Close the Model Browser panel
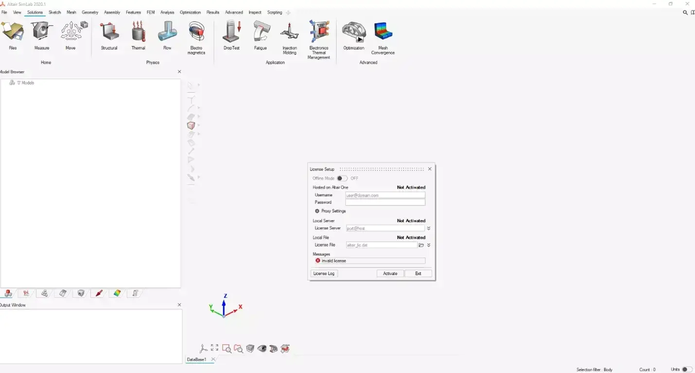 179,72
